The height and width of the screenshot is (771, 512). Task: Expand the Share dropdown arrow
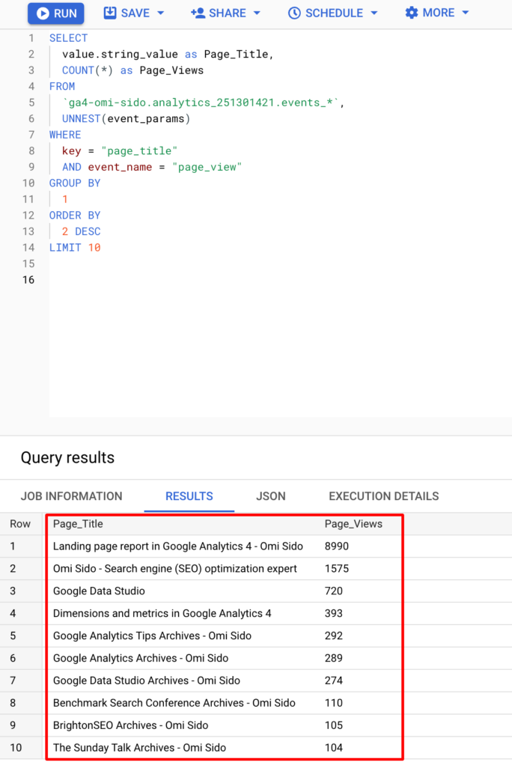click(257, 13)
